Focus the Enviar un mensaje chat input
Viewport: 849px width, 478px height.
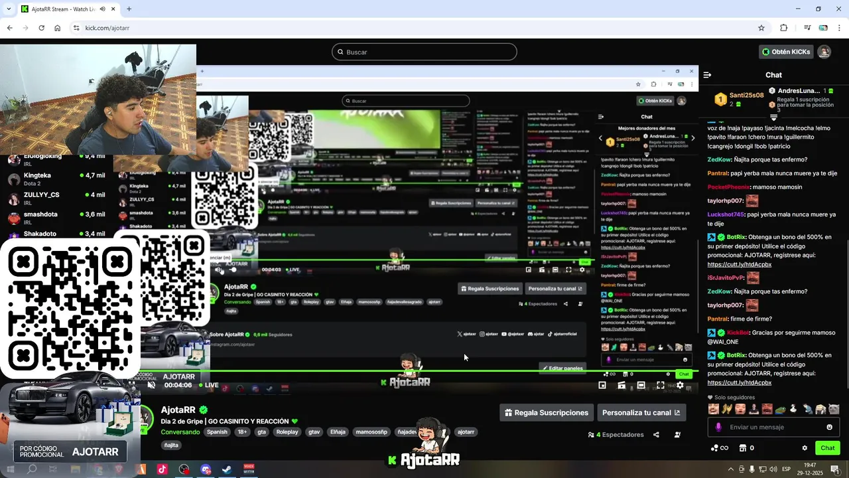(x=773, y=427)
